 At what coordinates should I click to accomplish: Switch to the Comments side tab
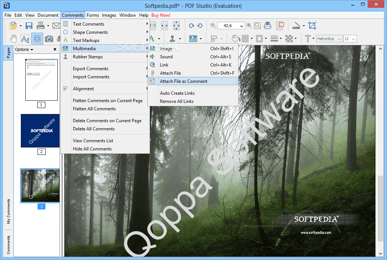(x=9, y=245)
